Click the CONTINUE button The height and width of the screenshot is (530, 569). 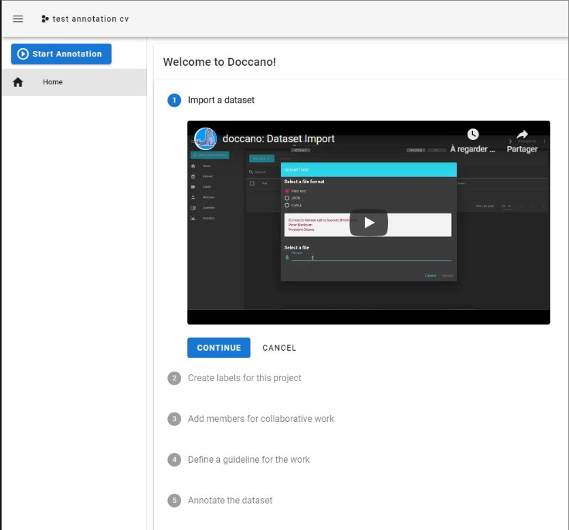218,347
